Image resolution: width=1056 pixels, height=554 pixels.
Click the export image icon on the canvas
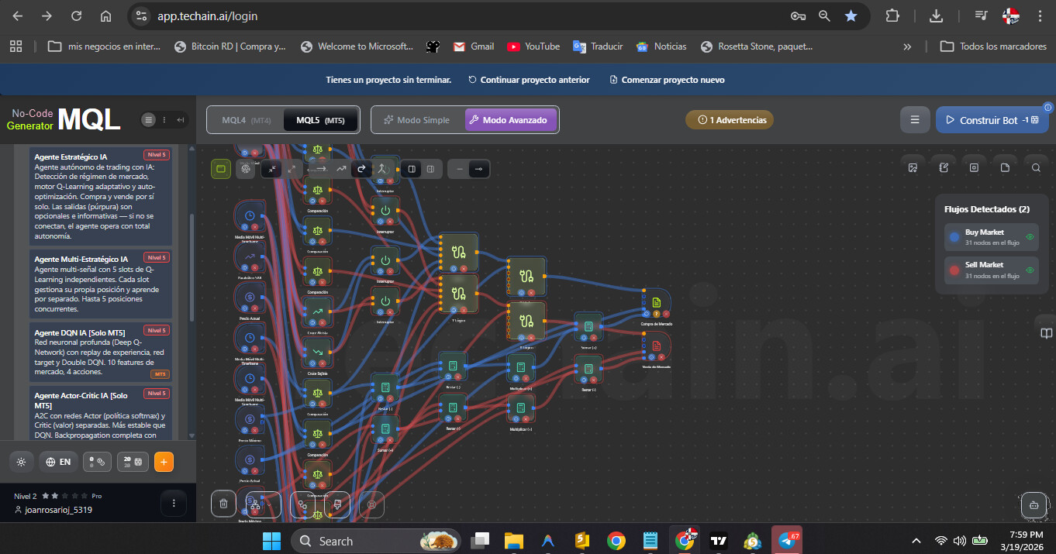click(913, 167)
